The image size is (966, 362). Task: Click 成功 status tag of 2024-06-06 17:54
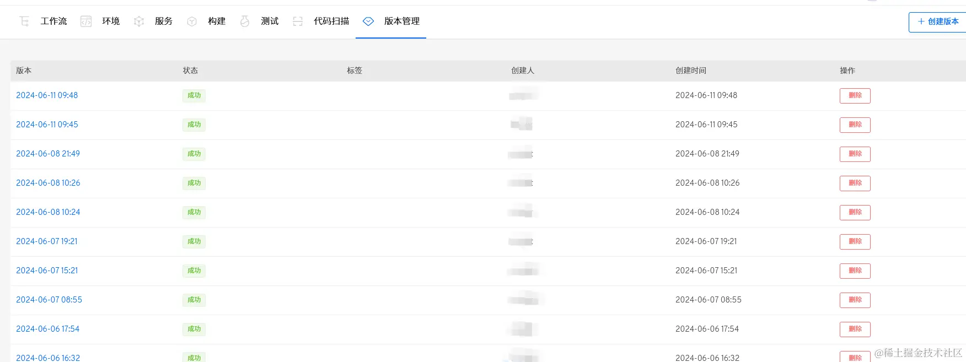[194, 329]
